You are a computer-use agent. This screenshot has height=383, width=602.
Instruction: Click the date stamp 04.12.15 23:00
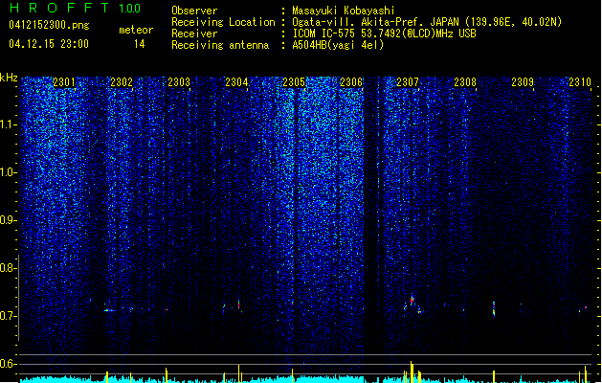pyautogui.click(x=49, y=44)
